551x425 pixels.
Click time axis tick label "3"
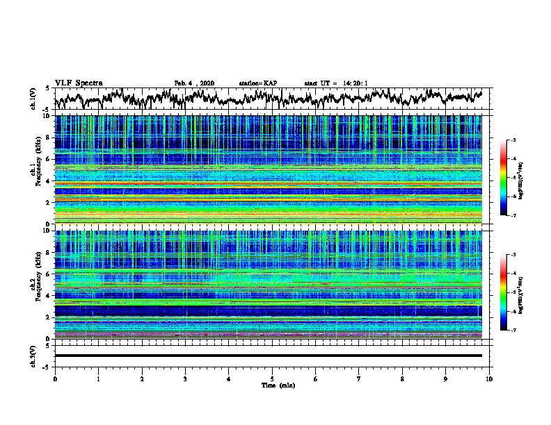tap(185, 379)
